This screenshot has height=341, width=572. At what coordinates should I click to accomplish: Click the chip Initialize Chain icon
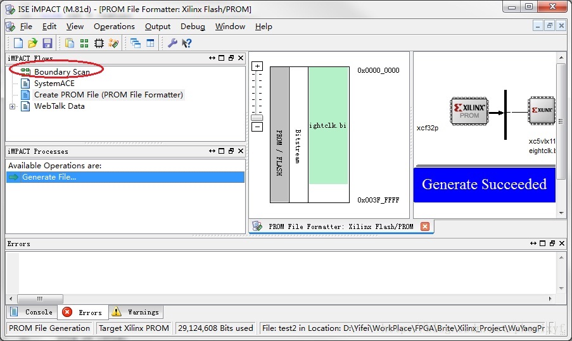[x=99, y=43]
